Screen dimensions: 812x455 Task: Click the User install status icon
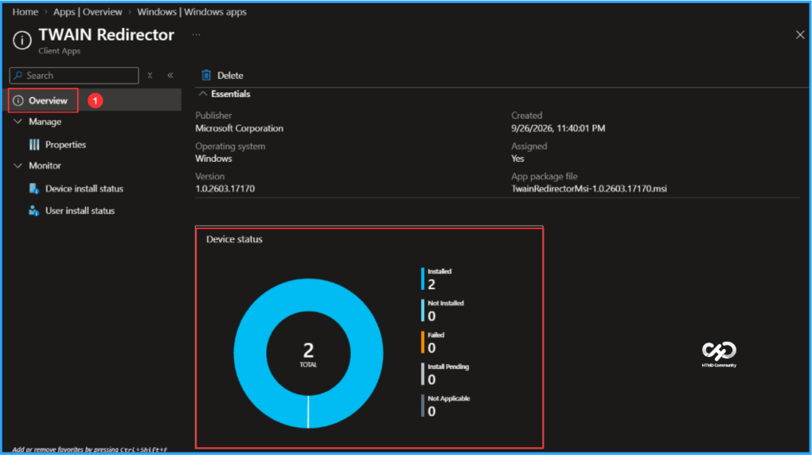tap(33, 210)
